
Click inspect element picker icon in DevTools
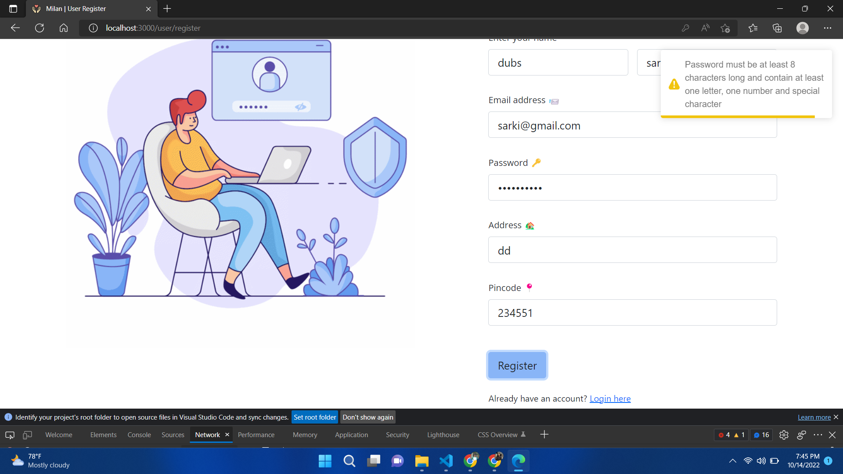10,434
